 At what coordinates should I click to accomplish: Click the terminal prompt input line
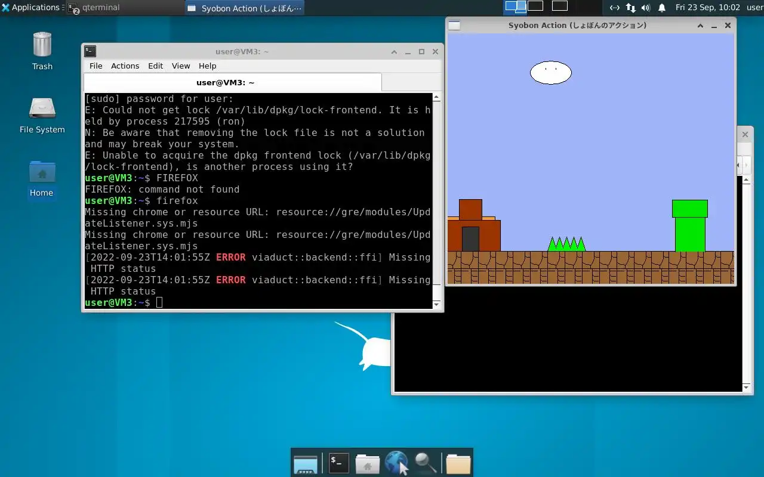point(258,303)
